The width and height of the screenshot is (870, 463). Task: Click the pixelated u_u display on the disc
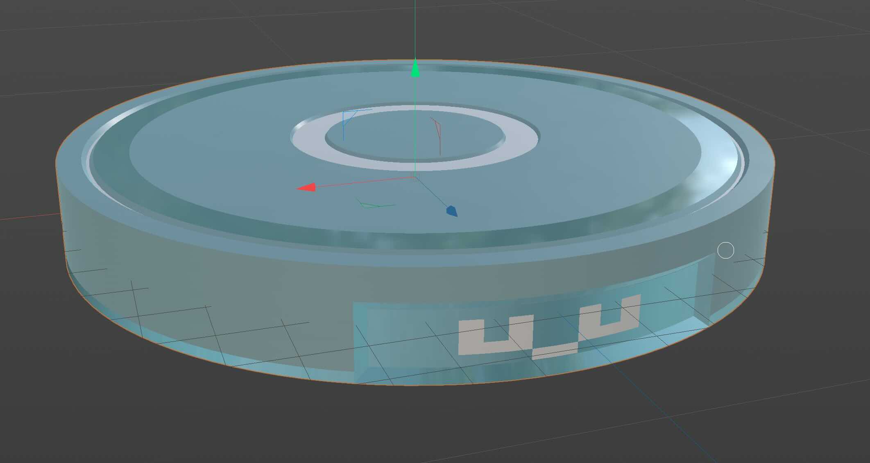click(x=549, y=327)
